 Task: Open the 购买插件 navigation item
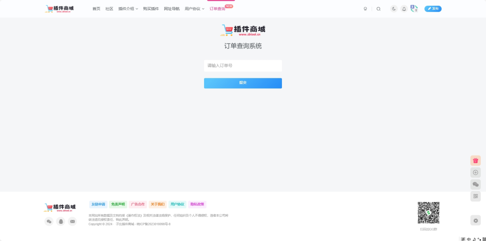[151, 9]
